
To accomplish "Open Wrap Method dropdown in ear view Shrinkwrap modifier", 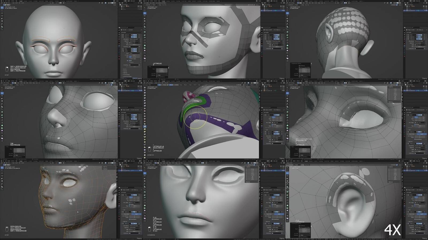I will [420, 226].
